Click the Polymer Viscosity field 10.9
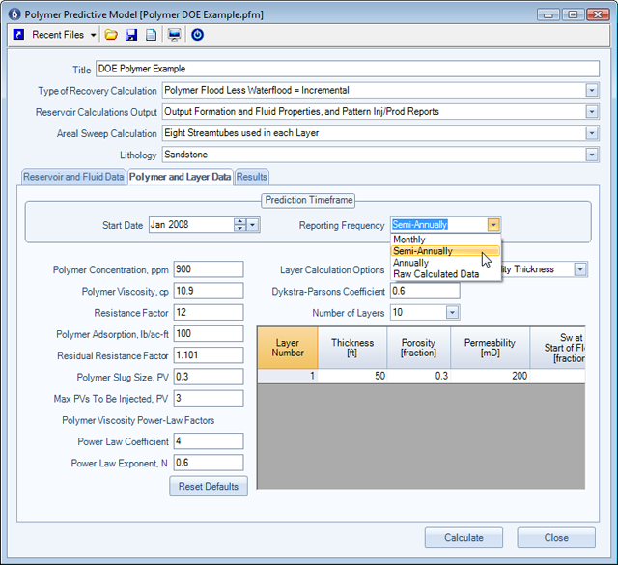618x565 pixels. tap(209, 291)
